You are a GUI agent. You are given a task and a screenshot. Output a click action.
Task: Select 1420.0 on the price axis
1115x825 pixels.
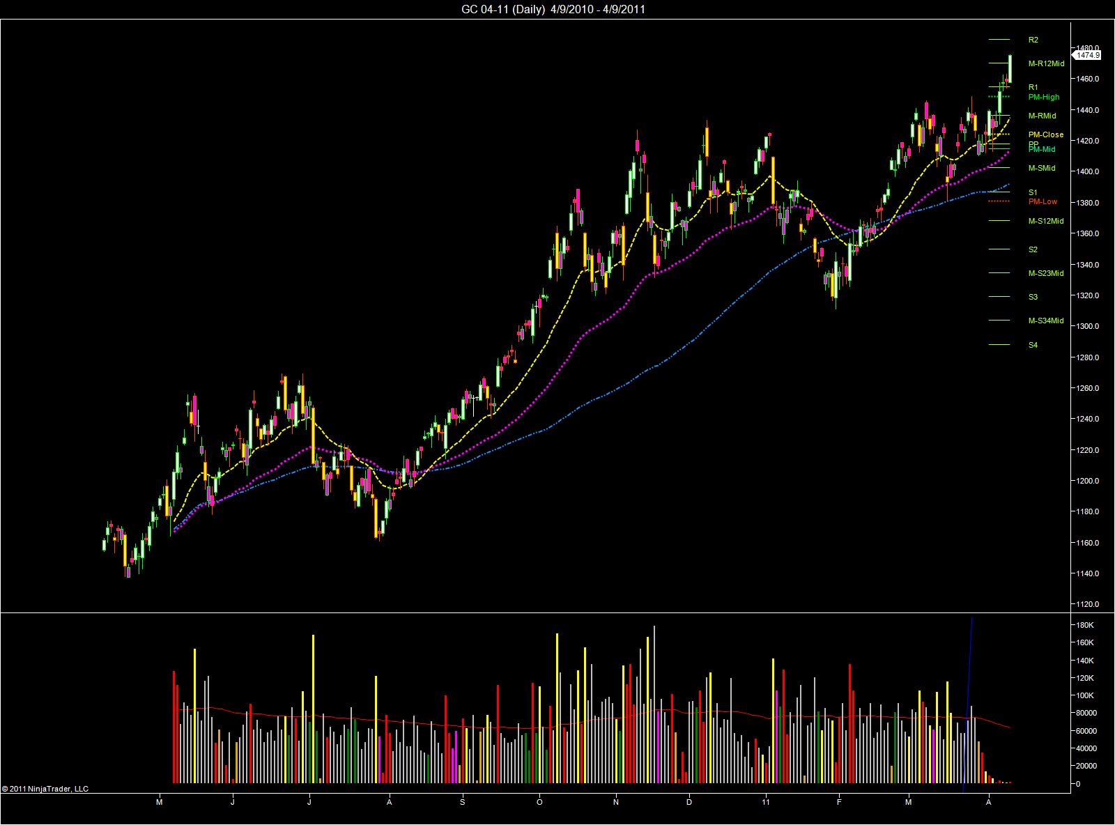tap(1088, 141)
